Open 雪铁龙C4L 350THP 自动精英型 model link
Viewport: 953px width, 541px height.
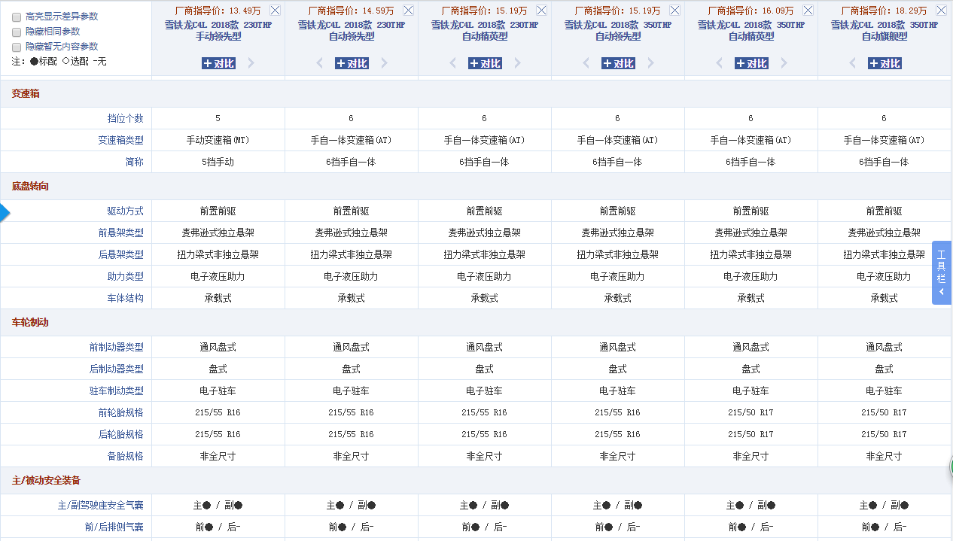point(751,30)
